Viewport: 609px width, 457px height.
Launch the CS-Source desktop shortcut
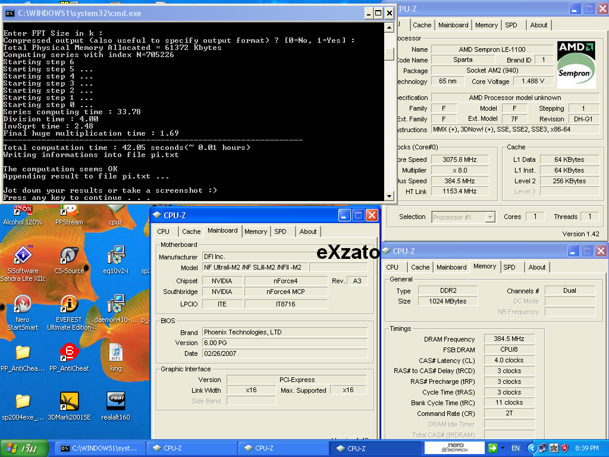(69, 259)
